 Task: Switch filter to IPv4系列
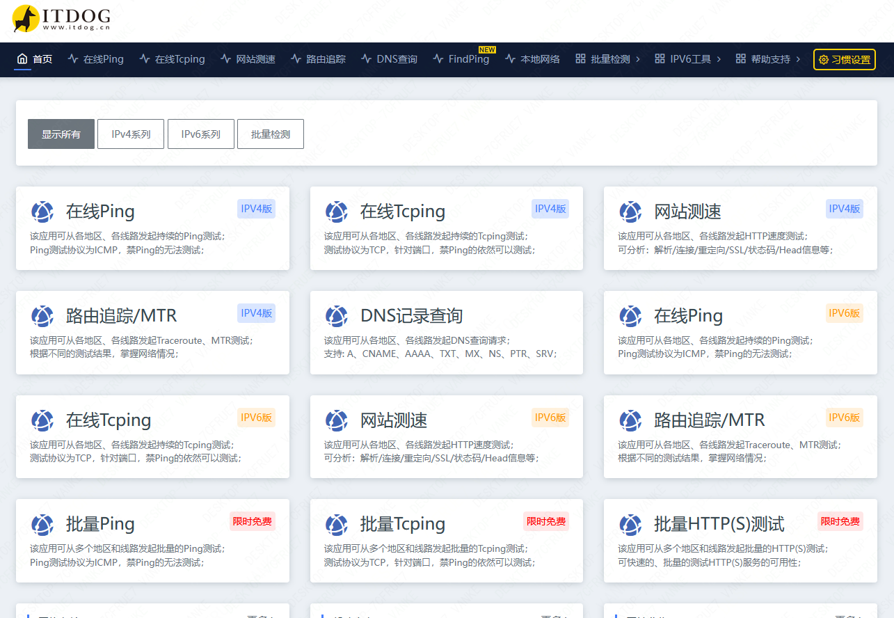pyautogui.click(x=131, y=134)
